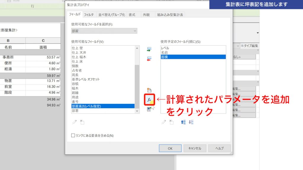Edit scheduled field using the pencil icon
Viewport: 303px width, 170px height.
click(x=164, y=122)
